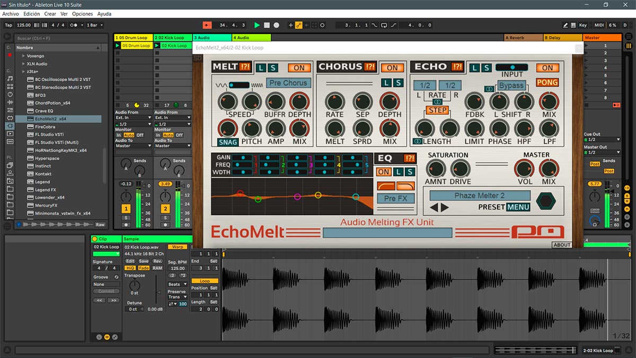The width and height of the screenshot is (636, 358).
Task: Stop the transport with the Stop button
Action: [x=267, y=25]
